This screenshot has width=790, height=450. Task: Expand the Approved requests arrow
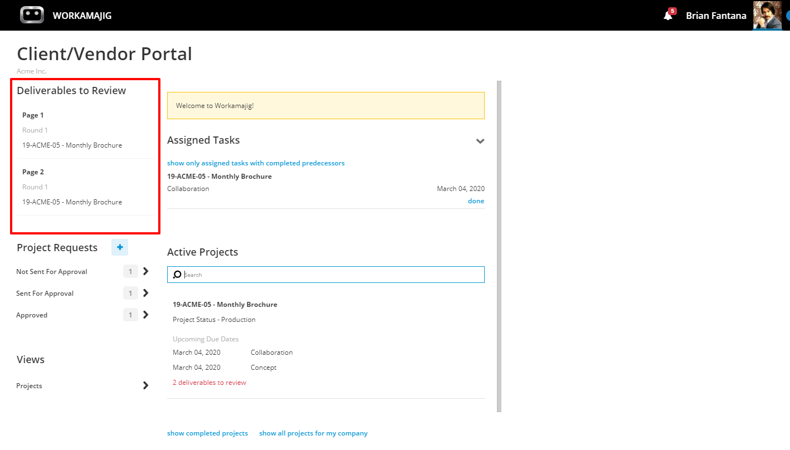145,315
